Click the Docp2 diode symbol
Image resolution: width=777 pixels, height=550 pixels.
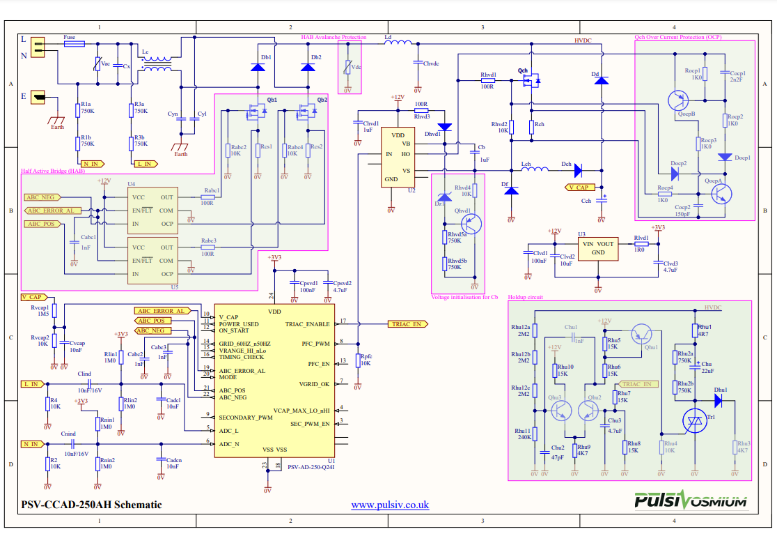[x=675, y=174]
